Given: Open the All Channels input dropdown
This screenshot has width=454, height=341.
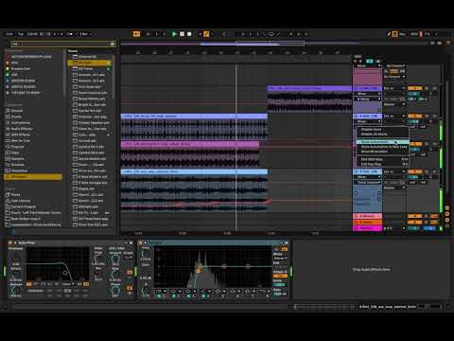Looking at the screenshot, I should pyautogui.click(x=395, y=66).
